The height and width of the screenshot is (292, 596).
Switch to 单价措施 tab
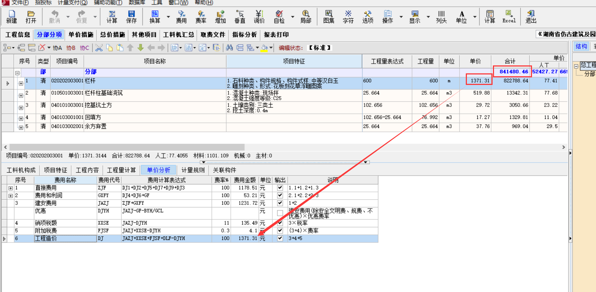coord(81,35)
